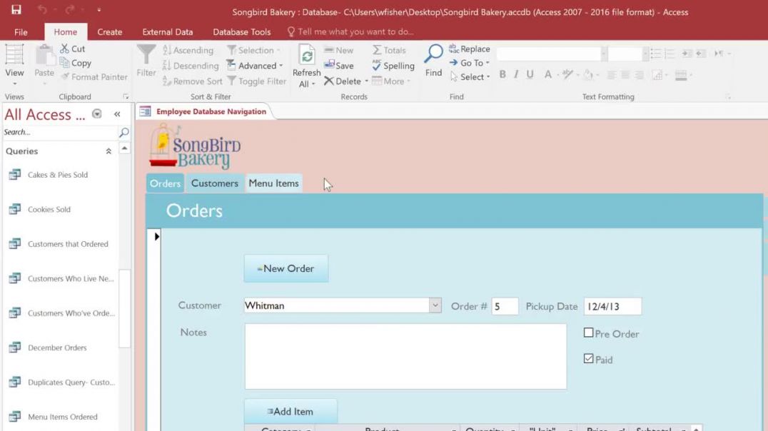The image size is (768, 431).
Task: Select the Orders form tab
Action: tap(165, 183)
